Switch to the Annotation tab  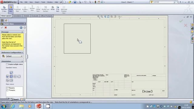click(x=17, y=16)
